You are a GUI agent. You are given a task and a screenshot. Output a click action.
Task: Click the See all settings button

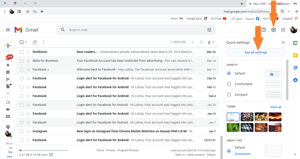(256, 52)
